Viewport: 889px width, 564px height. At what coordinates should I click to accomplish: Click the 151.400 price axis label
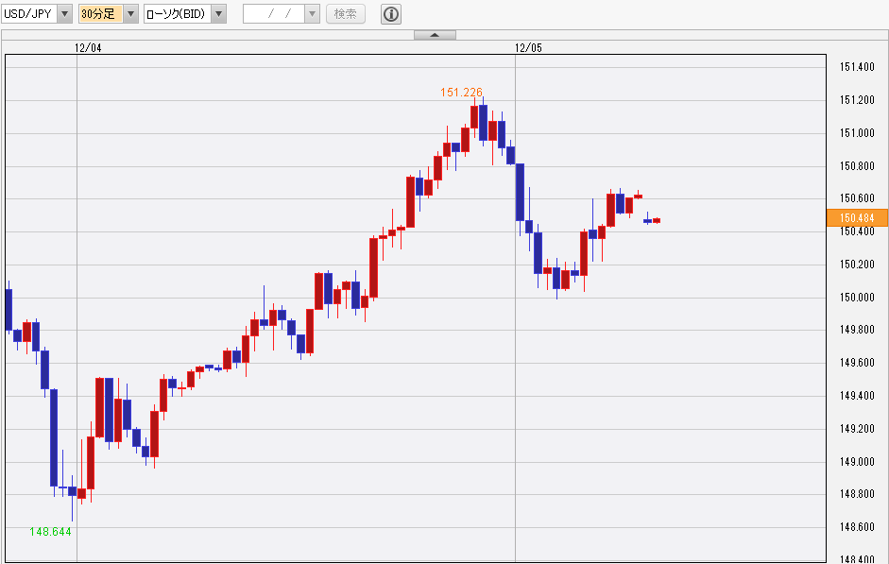click(x=857, y=67)
